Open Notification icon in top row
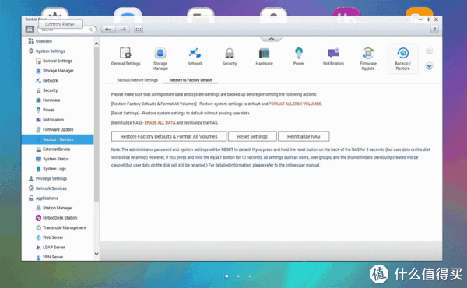467x288 pixels. (333, 57)
